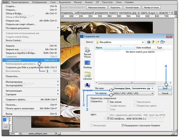Choose Закрыть все menu entry
The image size is (179, 137).
[x=31, y=49]
